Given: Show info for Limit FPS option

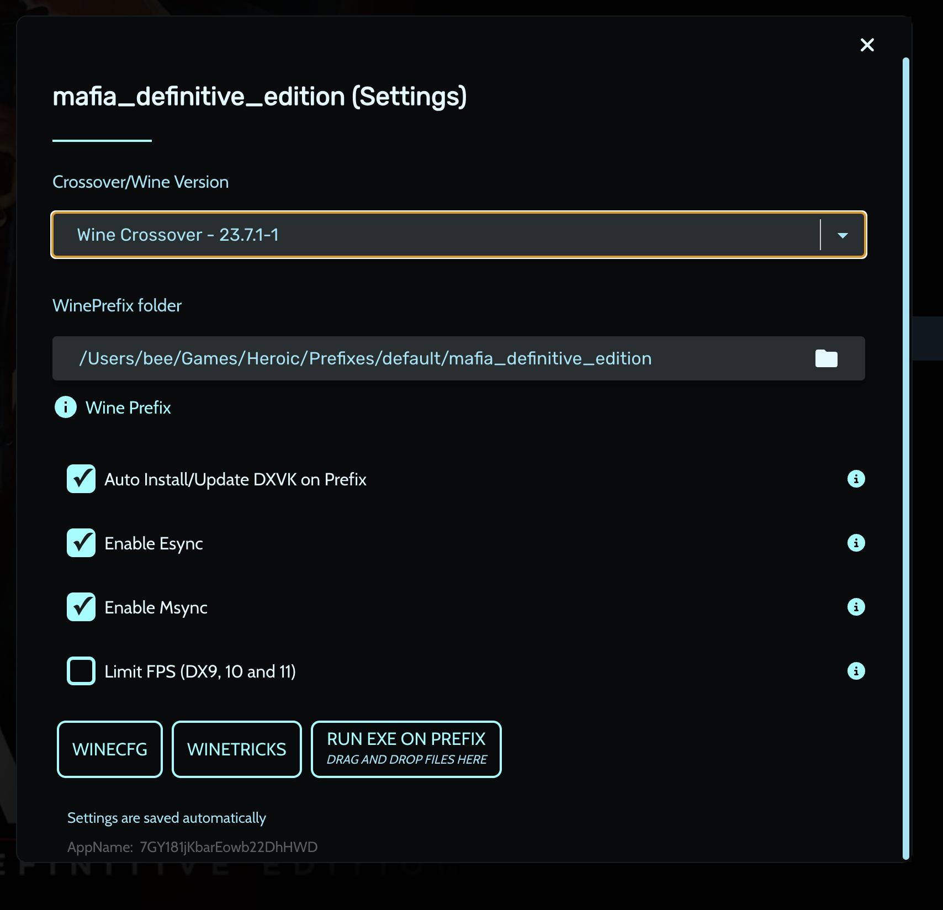Looking at the screenshot, I should pos(856,671).
